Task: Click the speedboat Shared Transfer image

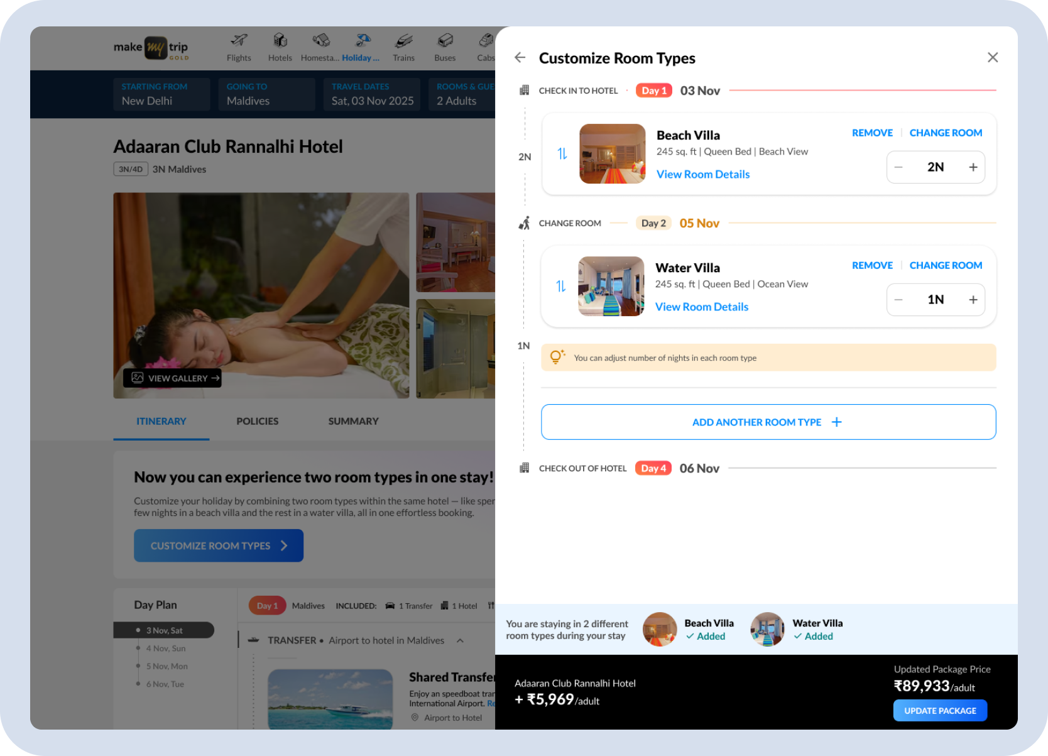Action: pos(330,699)
